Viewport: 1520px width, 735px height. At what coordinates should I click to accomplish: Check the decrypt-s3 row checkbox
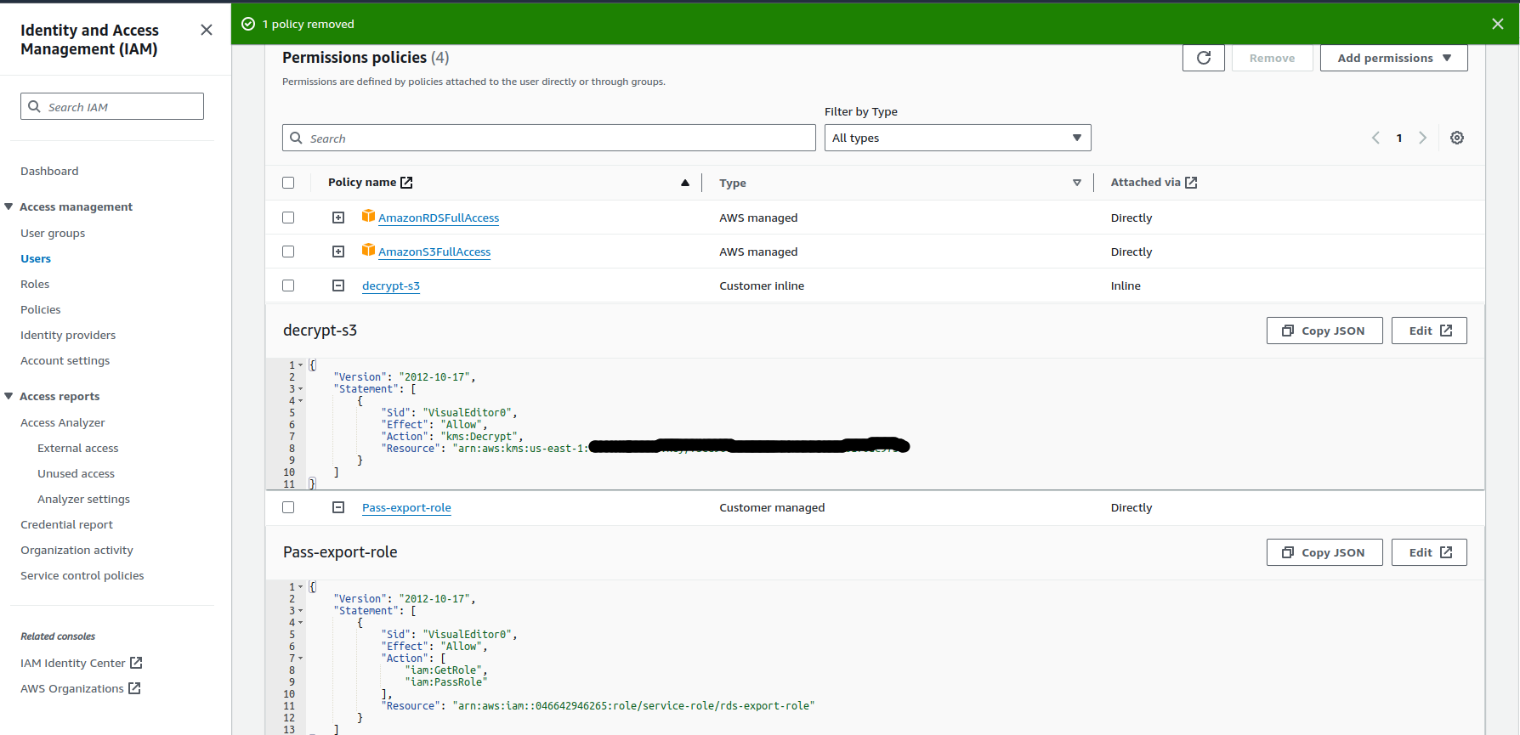[288, 286]
